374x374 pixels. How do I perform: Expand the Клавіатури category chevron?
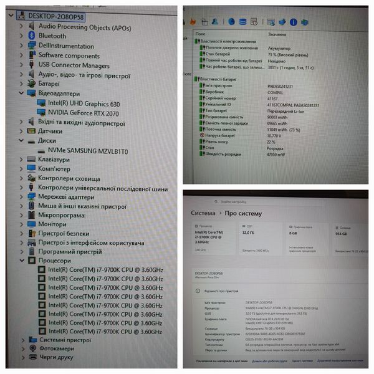point(21,160)
